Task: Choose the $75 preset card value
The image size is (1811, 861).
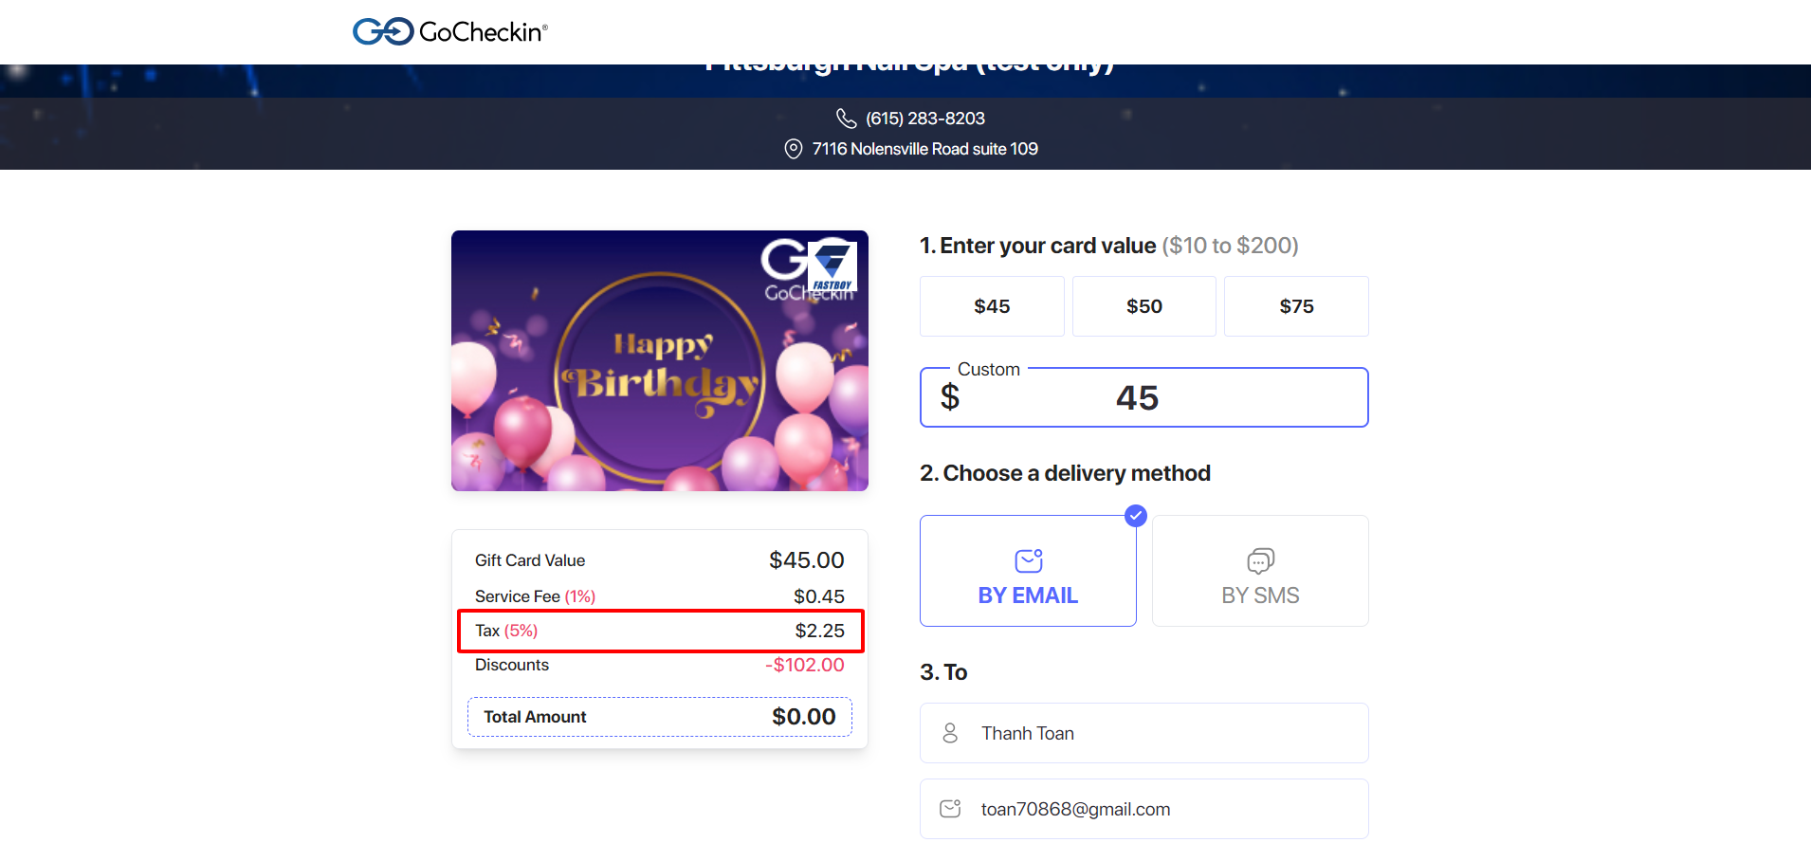Action: pos(1296,306)
